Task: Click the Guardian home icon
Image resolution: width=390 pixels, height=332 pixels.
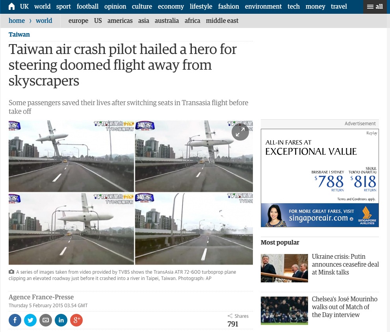Action: coord(12,6)
